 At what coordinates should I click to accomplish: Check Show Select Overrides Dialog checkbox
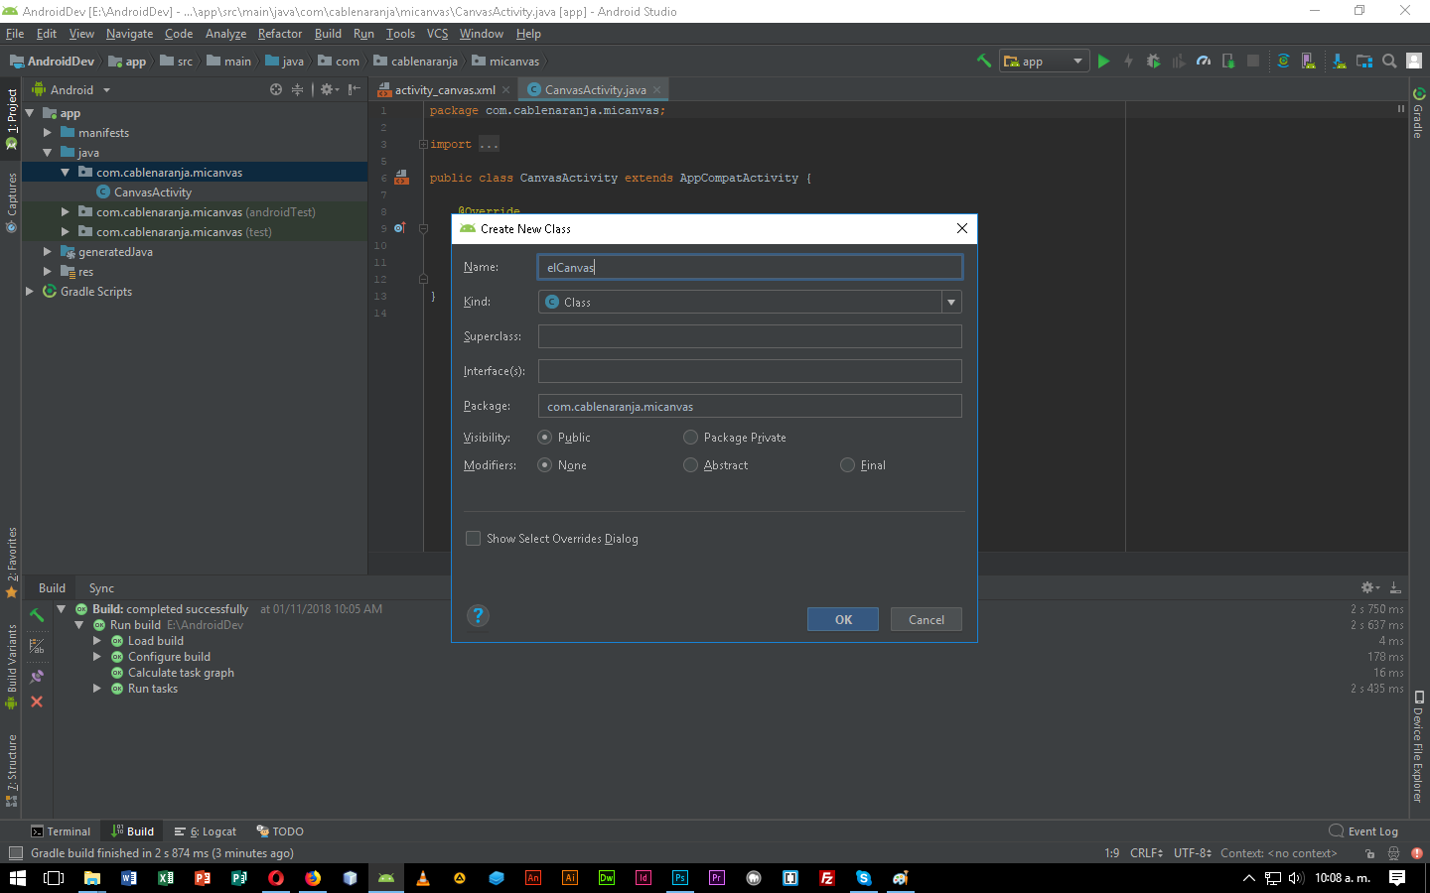pyautogui.click(x=473, y=538)
